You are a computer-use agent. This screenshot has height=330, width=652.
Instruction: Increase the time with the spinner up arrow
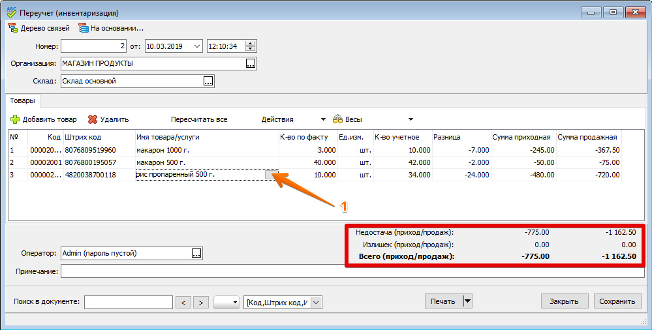tap(250, 44)
